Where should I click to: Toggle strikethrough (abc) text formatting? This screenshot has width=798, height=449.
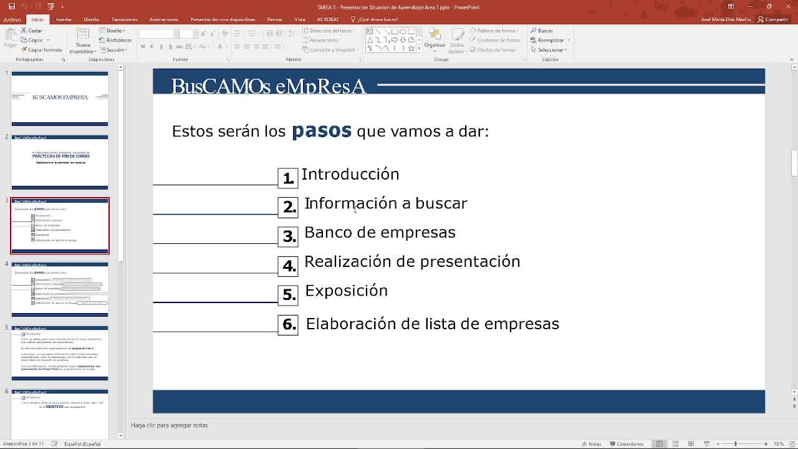[x=180, y=47]
